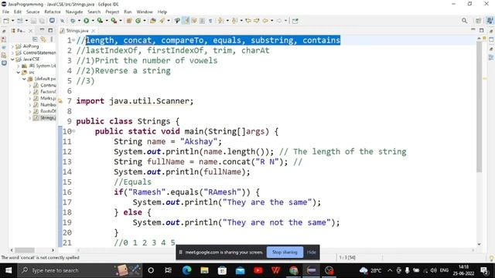The image size is (495, 278).
Task: Open the Help menu
Action: coord(162,12)
